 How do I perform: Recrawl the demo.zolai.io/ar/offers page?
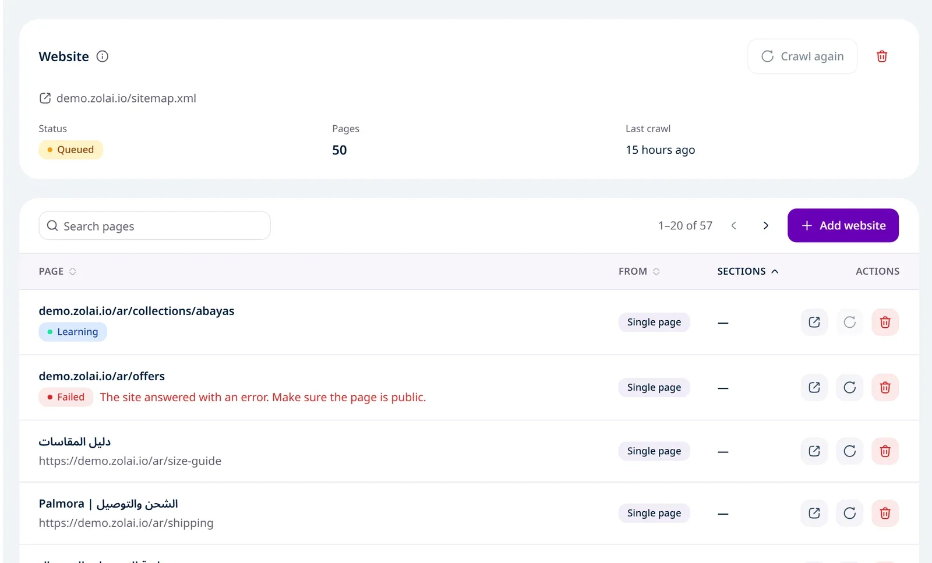[850, 388]
